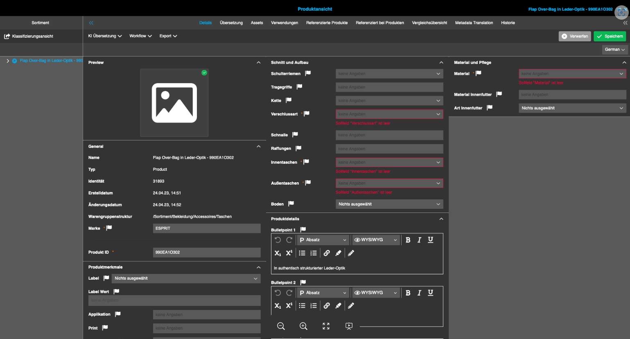
Task: Click the fullscreen expand arrows icon
Action: click(x=326, y=326)
